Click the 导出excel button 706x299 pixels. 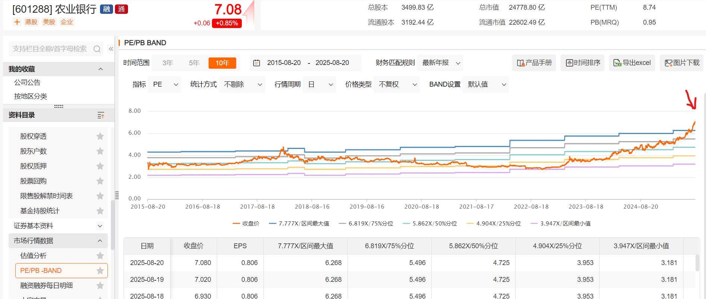click(632, 63)
